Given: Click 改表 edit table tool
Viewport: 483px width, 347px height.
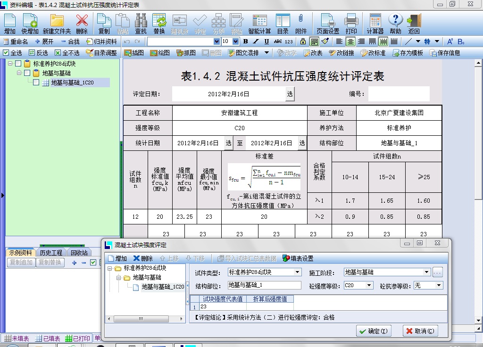Looking at the screenshot, I should (313, 53).
